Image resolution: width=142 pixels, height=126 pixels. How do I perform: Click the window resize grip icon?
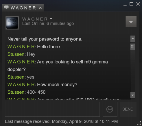click(139, 123)
